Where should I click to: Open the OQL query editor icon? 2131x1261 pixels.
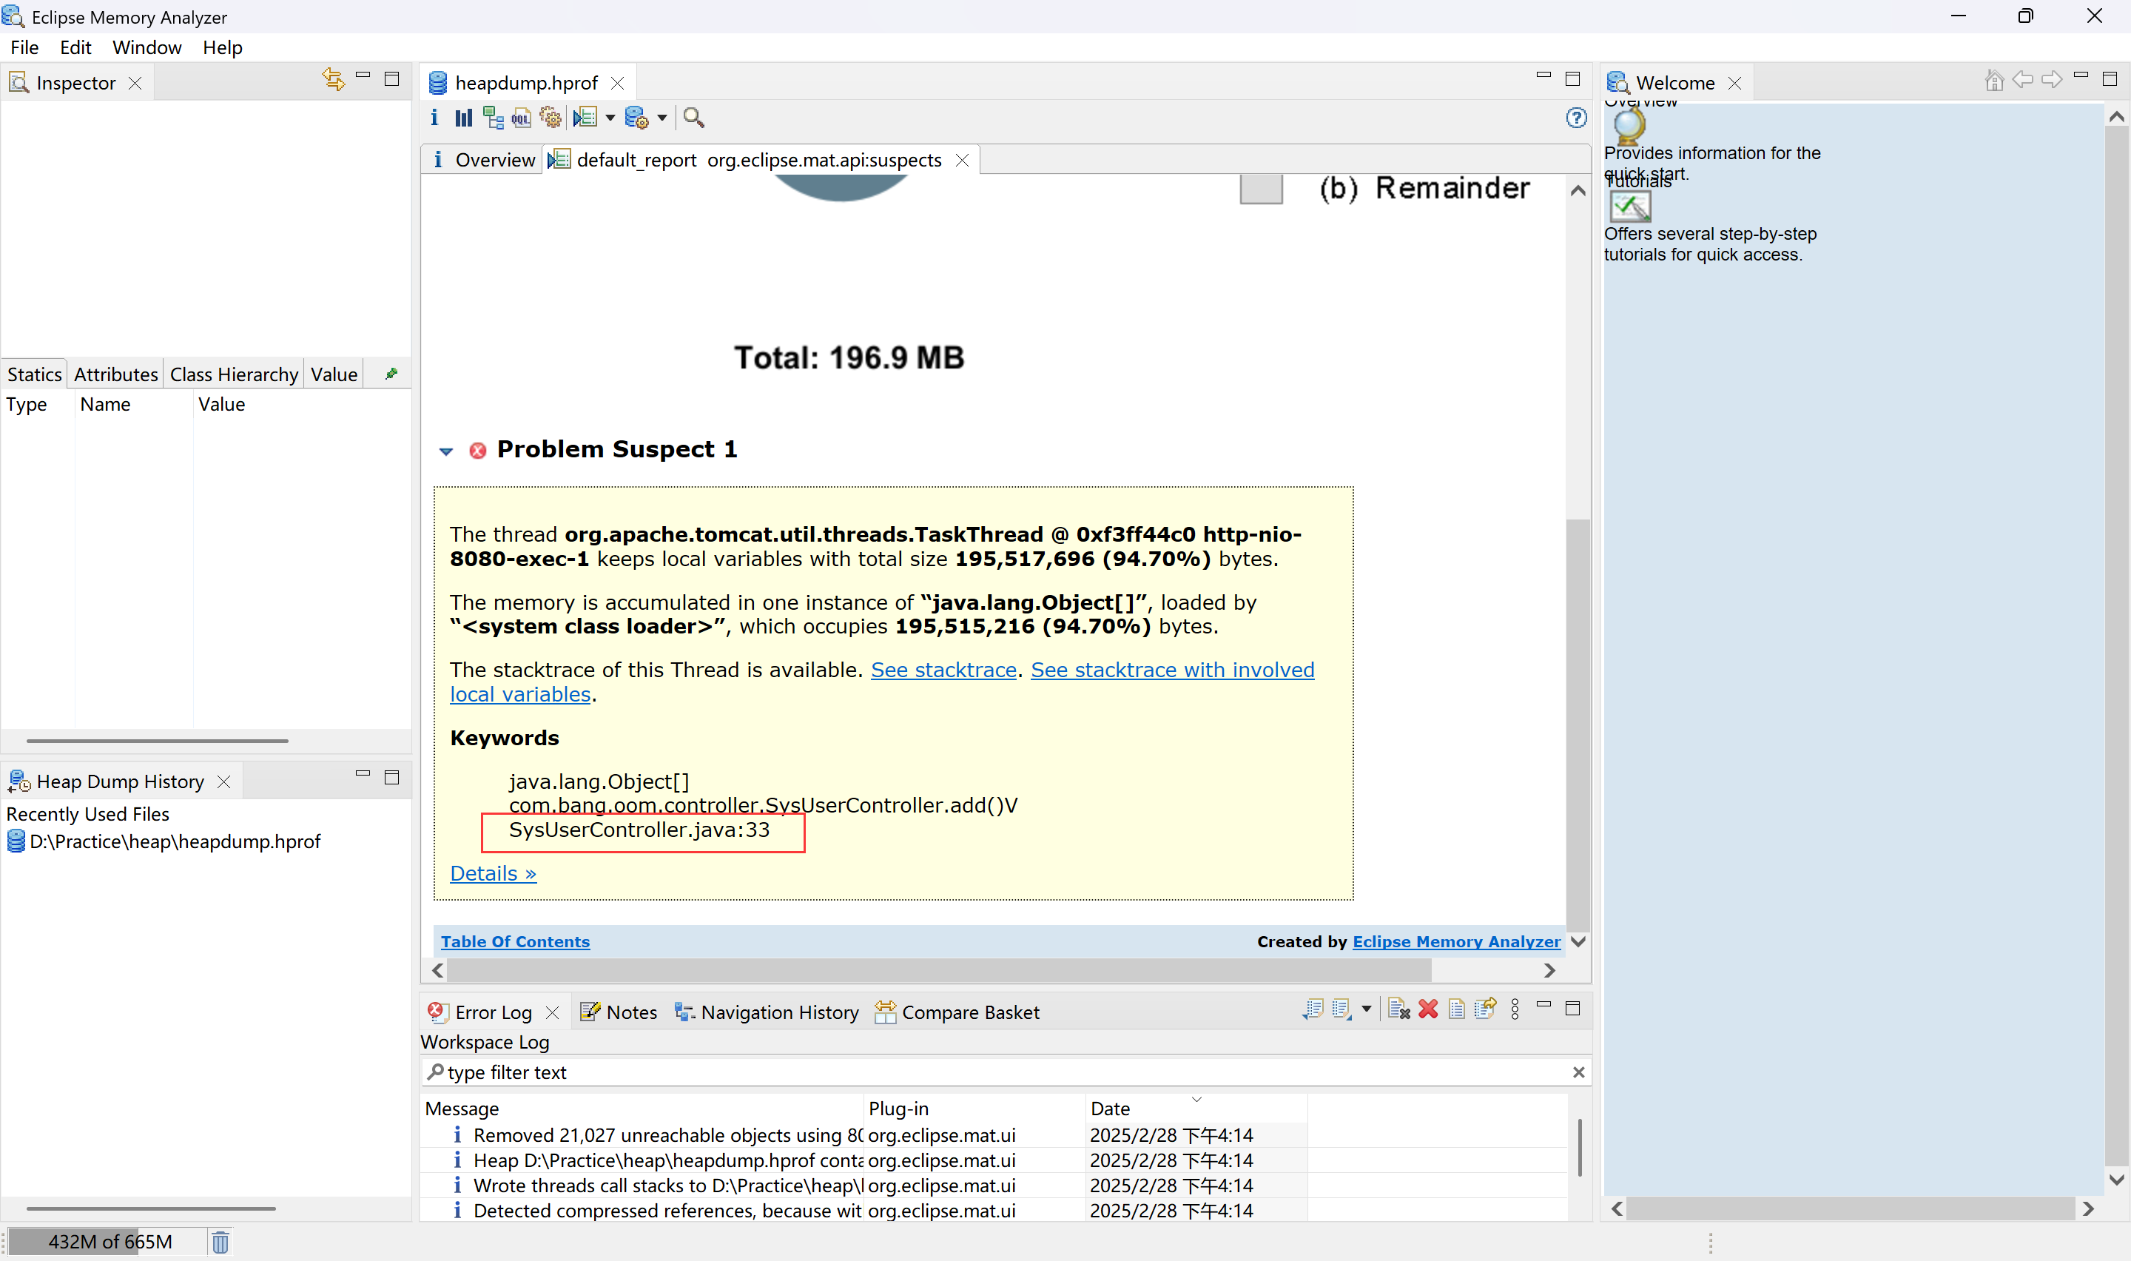click(521, 117)
